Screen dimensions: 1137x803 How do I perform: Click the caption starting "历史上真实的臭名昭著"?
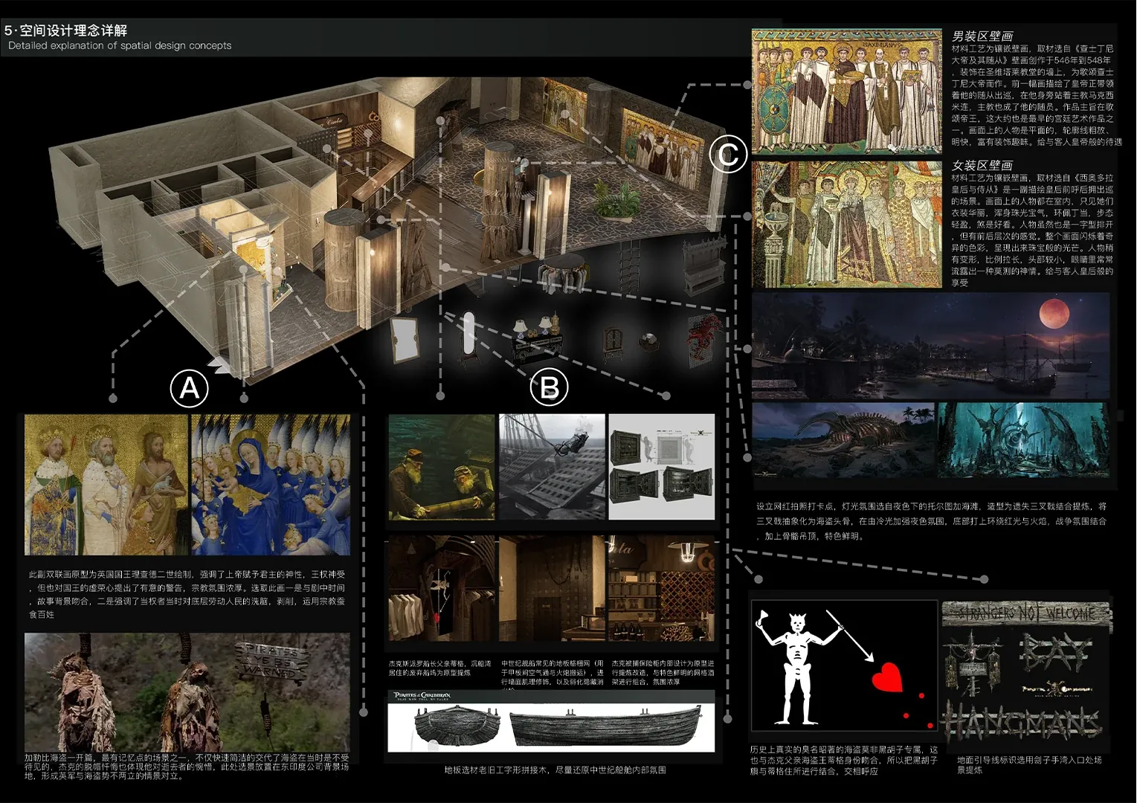844,760
